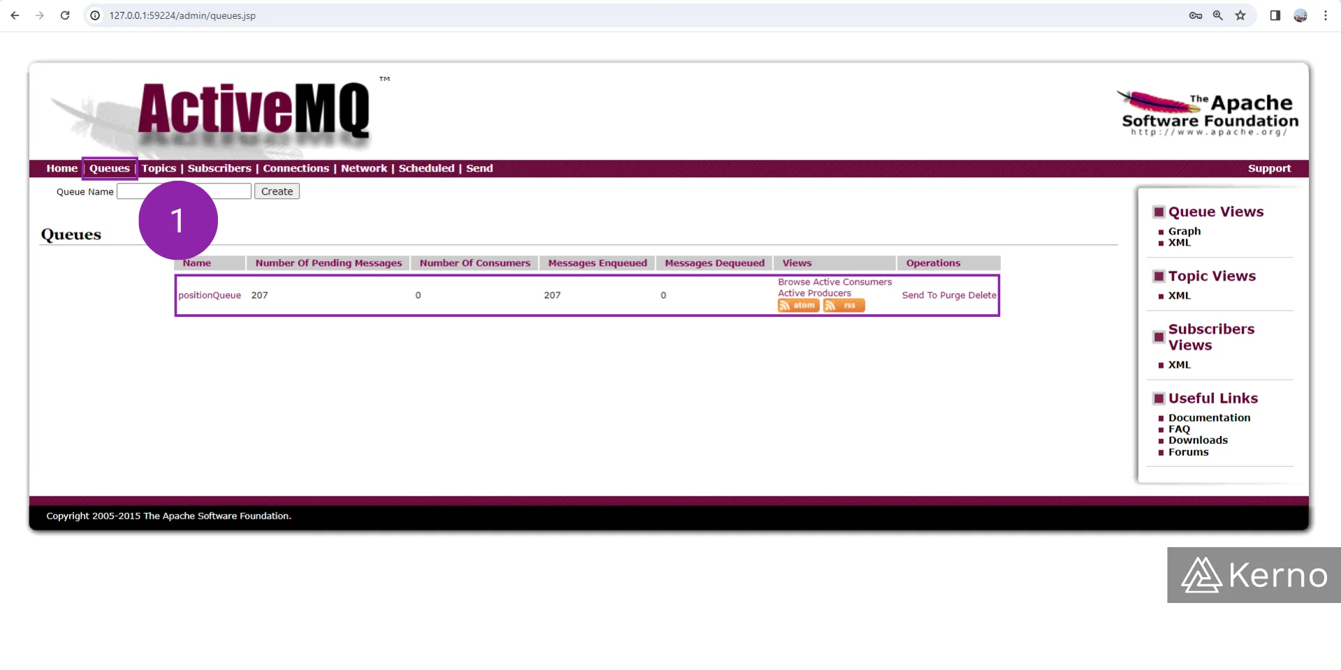View Active Consumers of positionQueue
Image resolution: width=1341 pixels, height=670 pixels.
852,282
